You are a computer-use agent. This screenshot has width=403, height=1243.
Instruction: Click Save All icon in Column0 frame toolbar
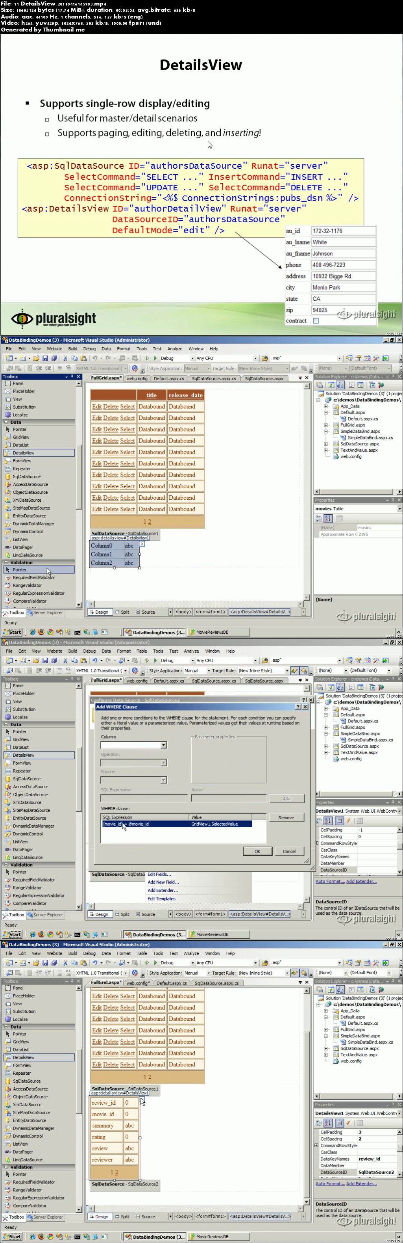[54, 358]
